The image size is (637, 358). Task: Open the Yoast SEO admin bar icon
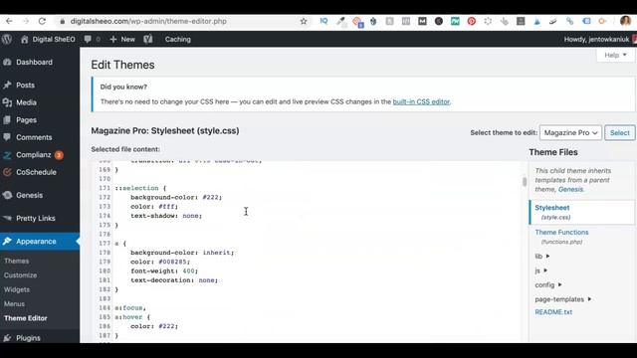coord(148,40)
